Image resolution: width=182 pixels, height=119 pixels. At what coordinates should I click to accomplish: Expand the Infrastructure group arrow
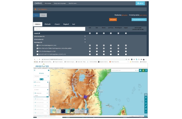(85, 39)
